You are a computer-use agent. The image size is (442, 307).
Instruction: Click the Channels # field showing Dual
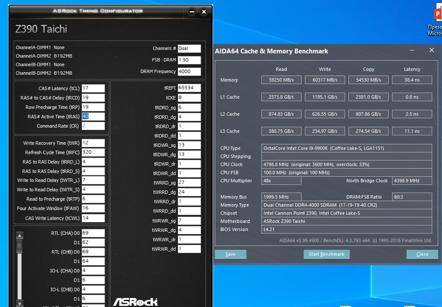[190, 49]
